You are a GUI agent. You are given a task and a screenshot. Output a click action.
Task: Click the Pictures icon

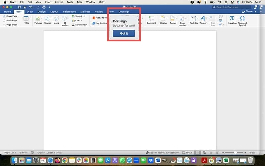(38, 19)
